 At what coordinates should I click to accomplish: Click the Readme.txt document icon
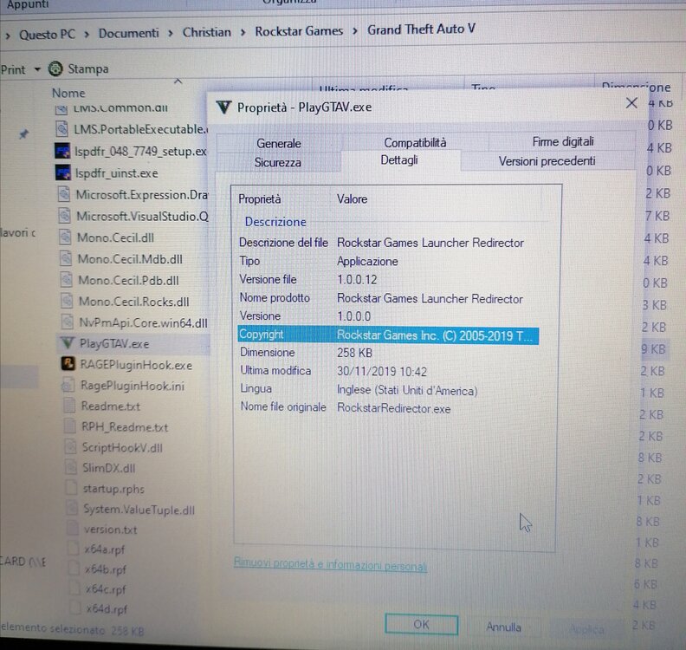pos(69,406)
